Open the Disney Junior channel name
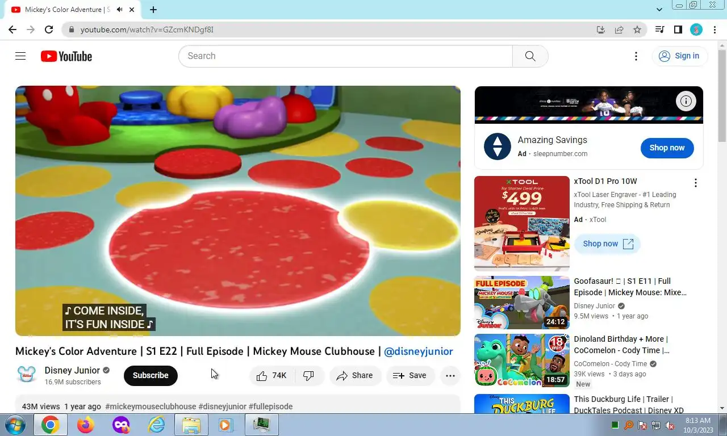 point(72,370)
